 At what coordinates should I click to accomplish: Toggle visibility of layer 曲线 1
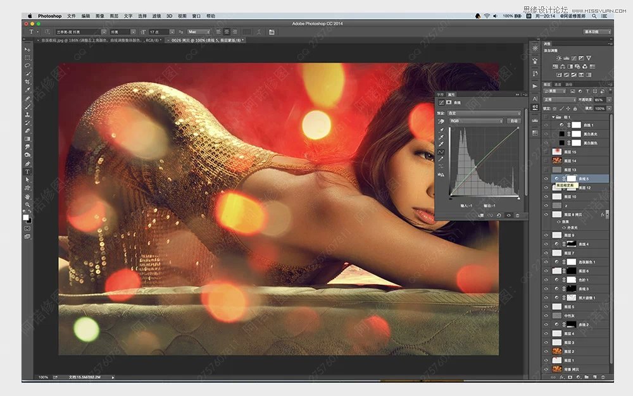[547, 126]
